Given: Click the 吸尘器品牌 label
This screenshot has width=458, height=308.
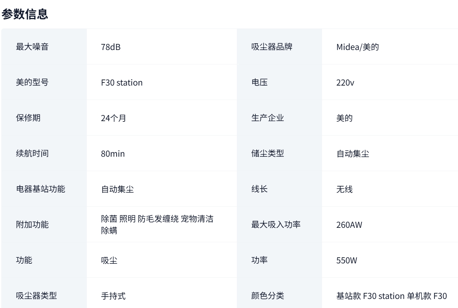Looking at the screenshot, I should (272, 47).
